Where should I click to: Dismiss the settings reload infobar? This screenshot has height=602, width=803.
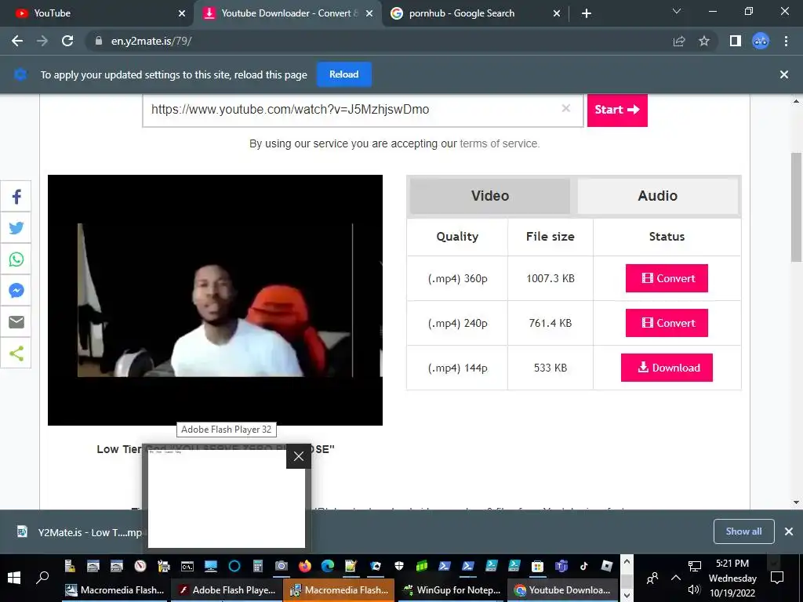pos(783,74)
